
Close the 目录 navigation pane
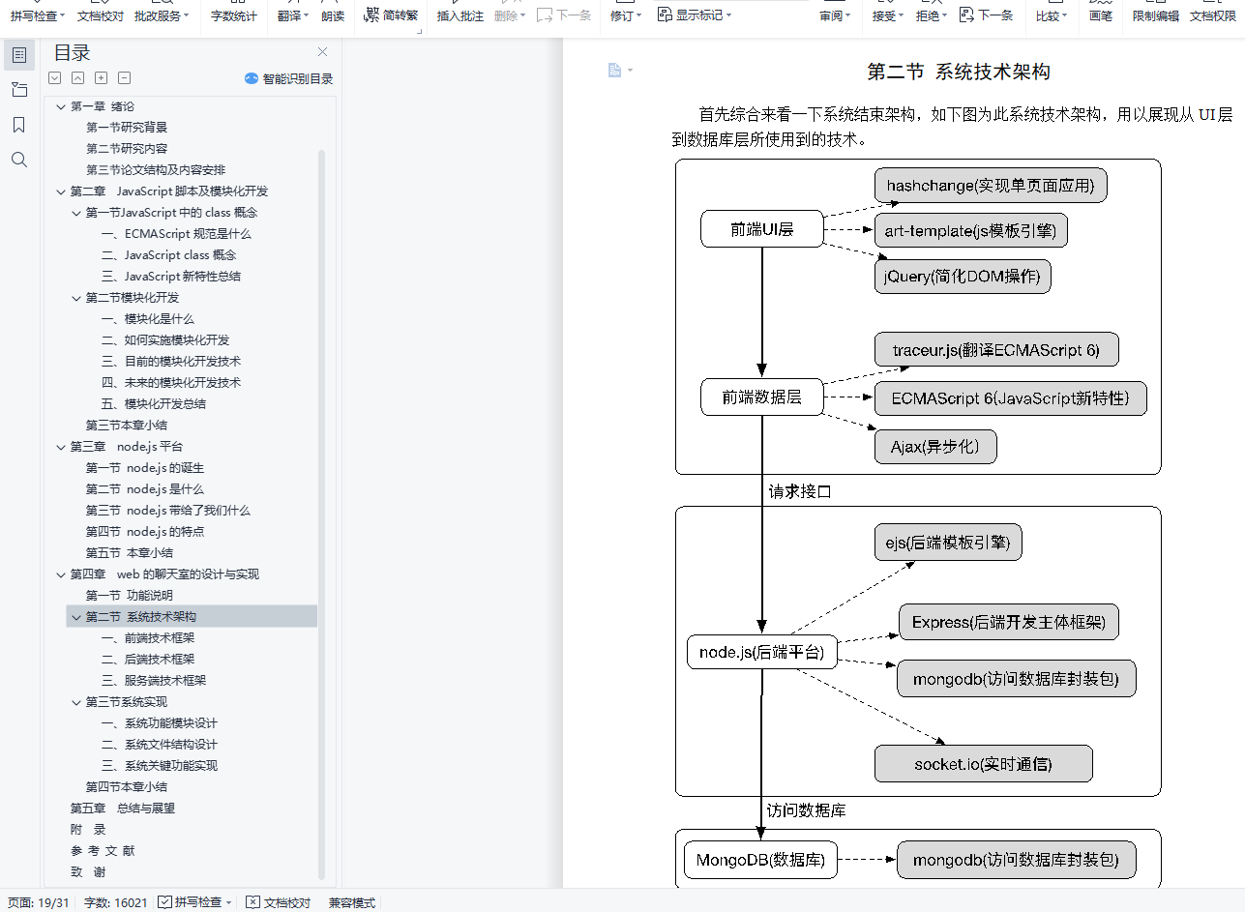(x=323, y=52)
